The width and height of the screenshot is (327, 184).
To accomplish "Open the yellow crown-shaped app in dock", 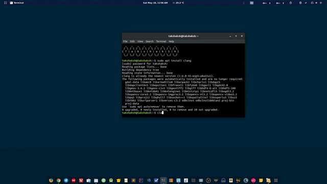I will [x=119, y=180].
